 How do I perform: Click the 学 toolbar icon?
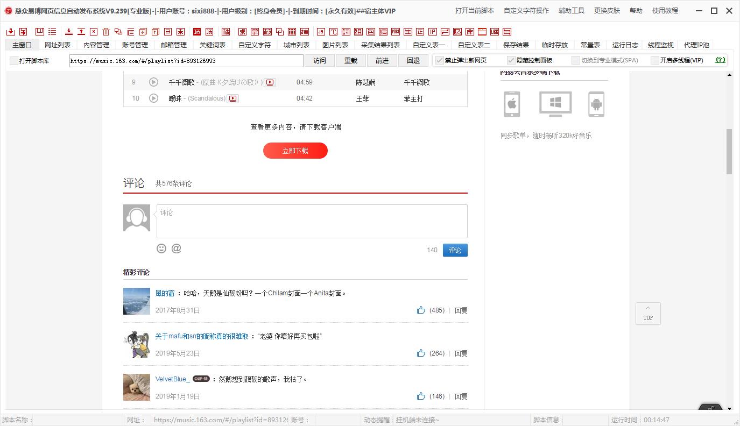(255, 32)
